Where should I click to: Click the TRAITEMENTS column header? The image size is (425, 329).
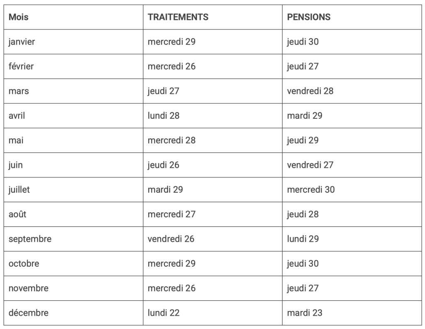pos(178,17)
